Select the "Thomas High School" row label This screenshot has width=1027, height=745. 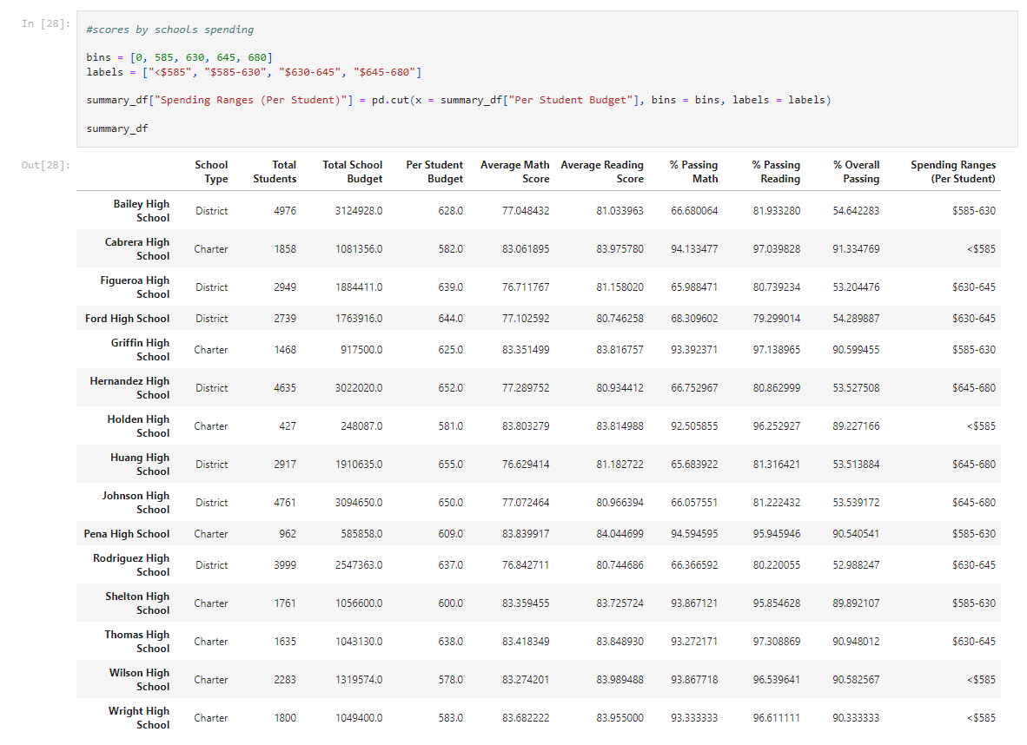pyautogui.click(x=137, y=641)
